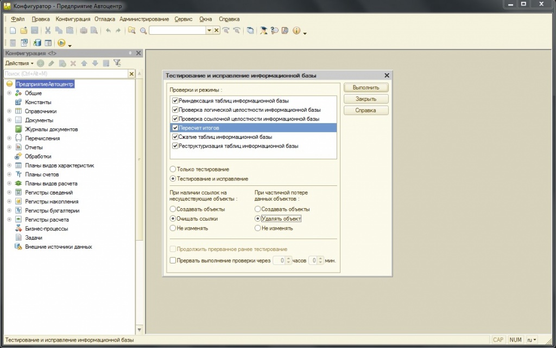The width and height of the screenshot is (556, 348).
Task: Click the Cut scissors icon
Action: coord(48,31)
